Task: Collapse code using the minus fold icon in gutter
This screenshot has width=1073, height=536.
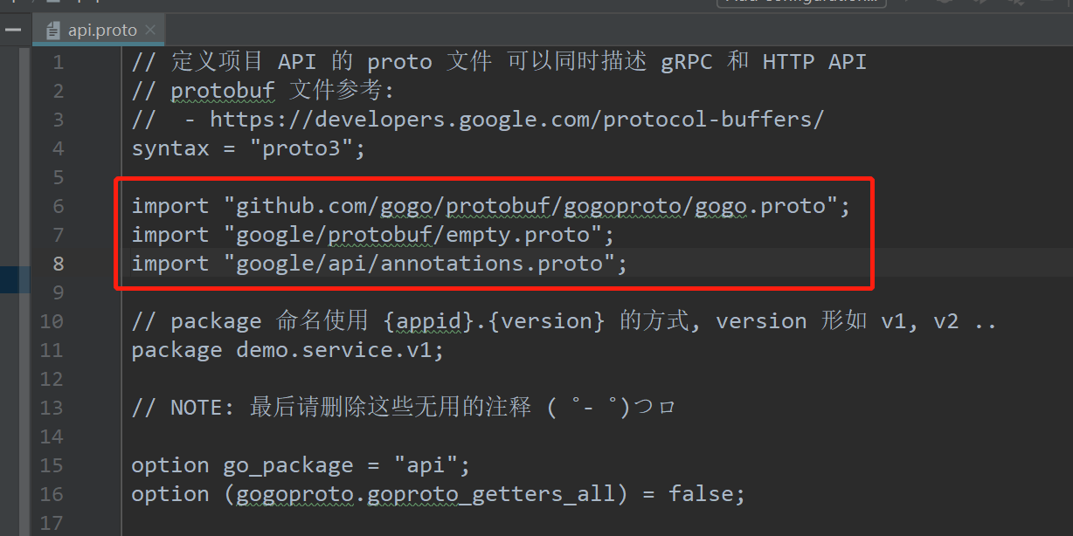Action: 13,29
